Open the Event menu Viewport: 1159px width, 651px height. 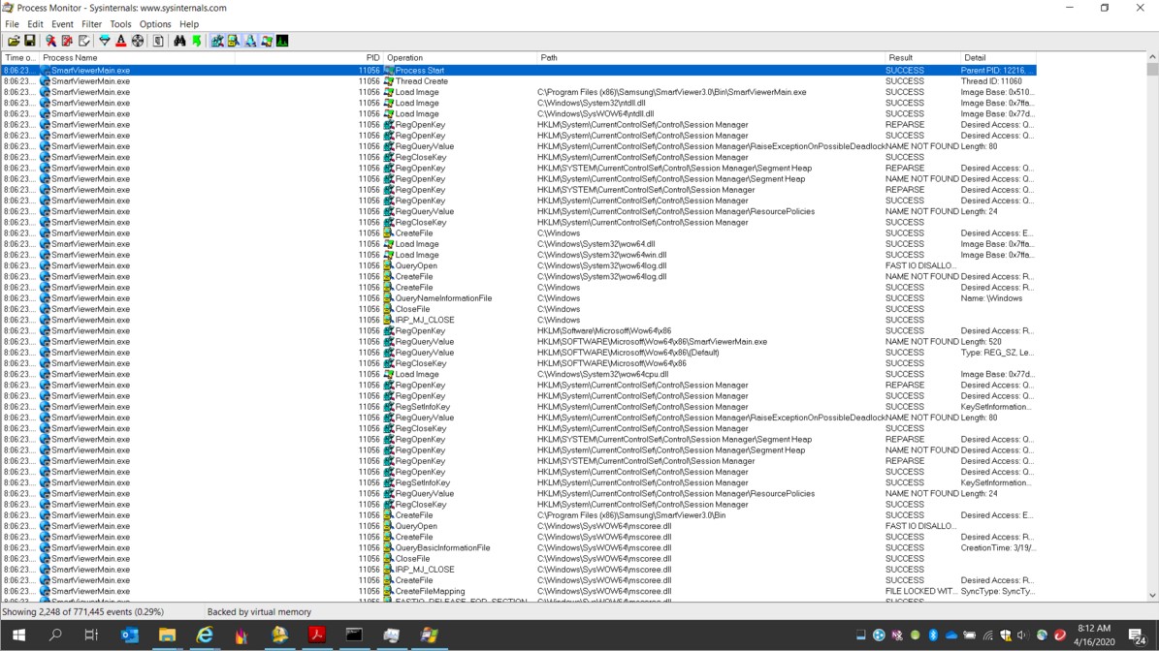point(62,23)
